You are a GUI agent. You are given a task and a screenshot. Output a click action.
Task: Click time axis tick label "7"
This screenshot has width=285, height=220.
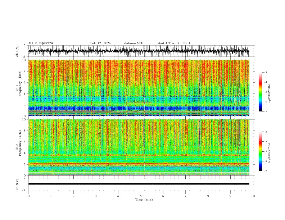pos(186,196)
